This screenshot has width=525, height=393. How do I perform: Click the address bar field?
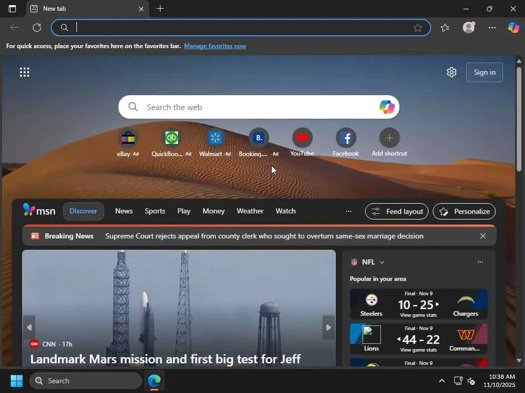click(x=241, y=28)
